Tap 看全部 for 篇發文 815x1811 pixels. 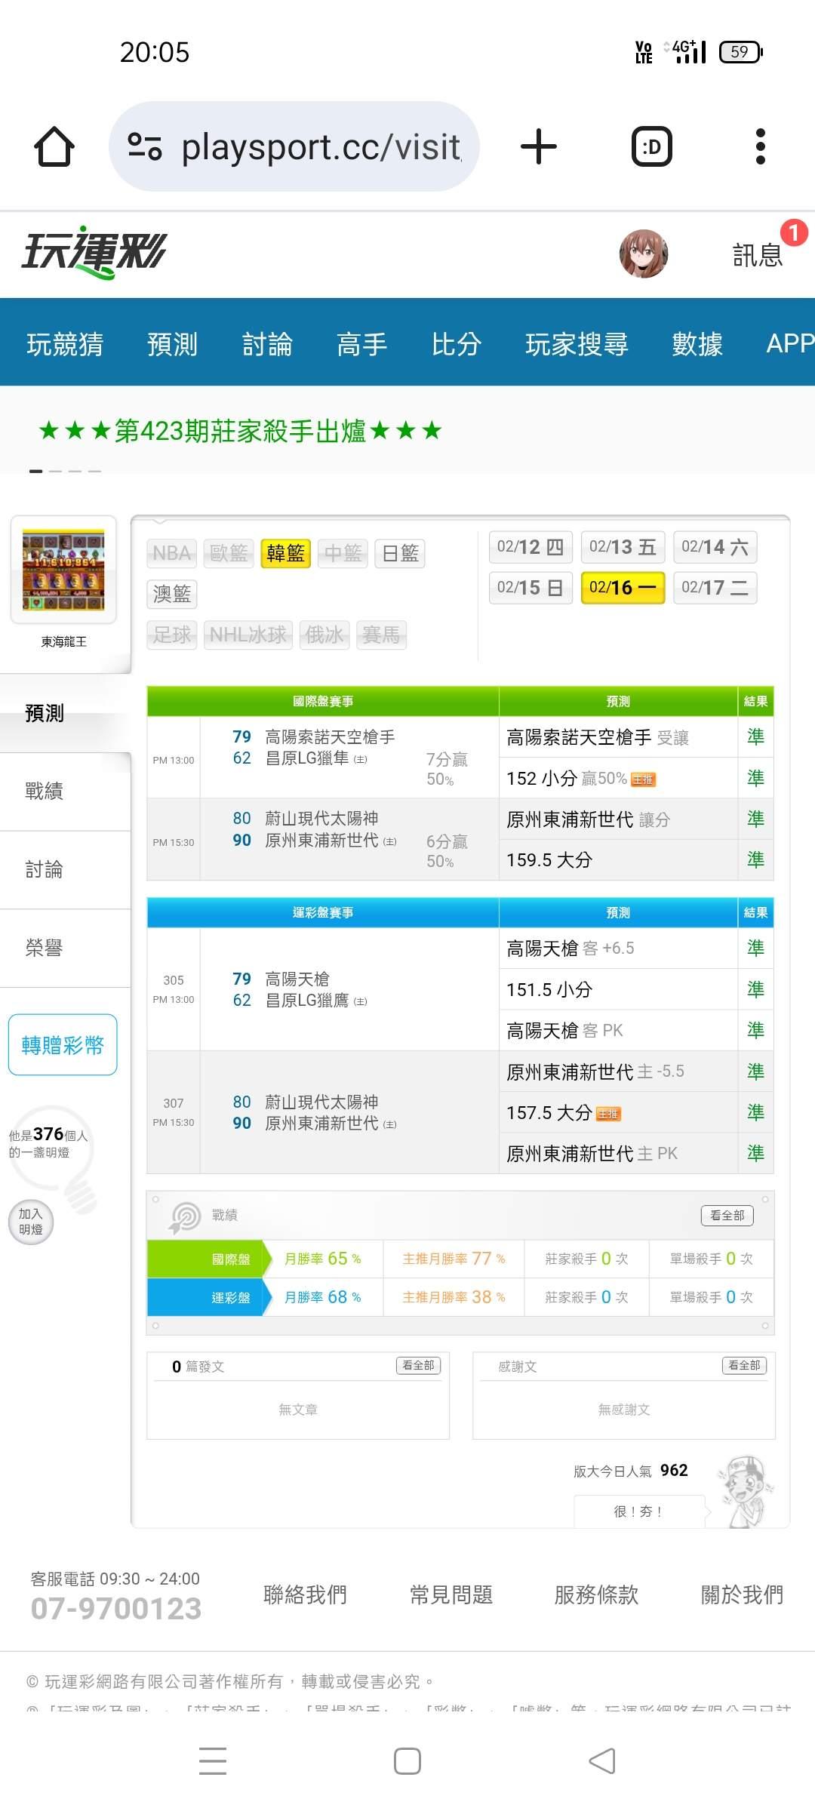pyautogui.click(x=419, y=1365)
